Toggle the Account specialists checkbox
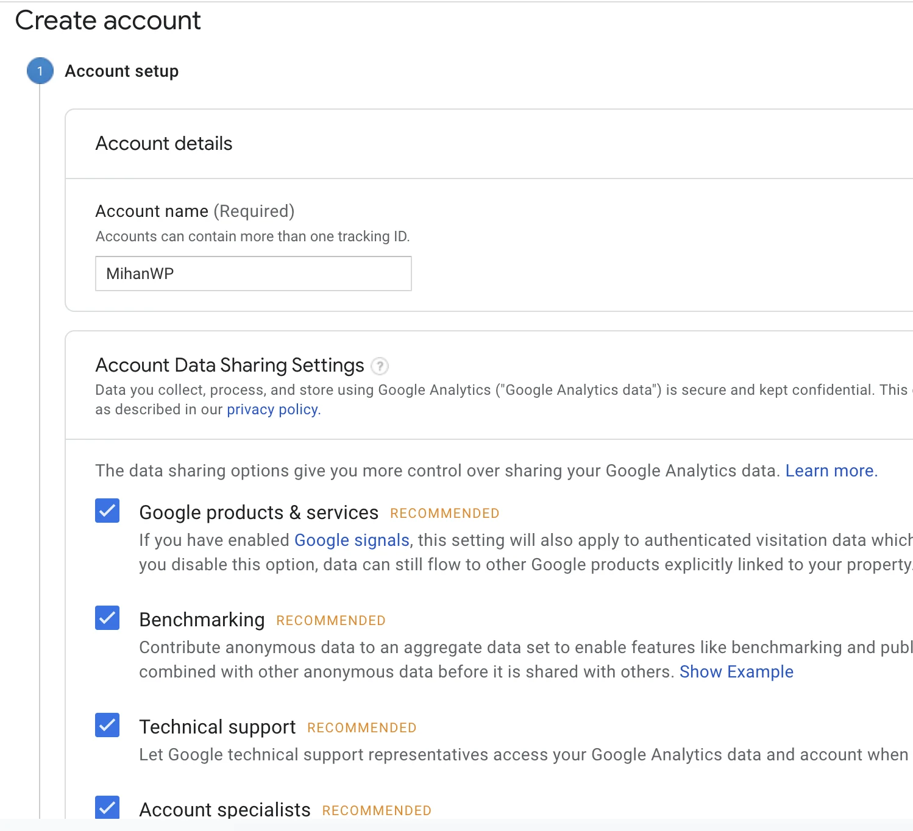 point(107,807)
